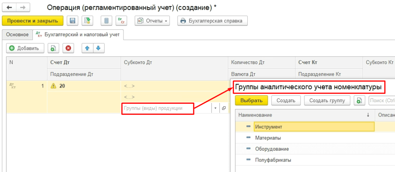Click Создать группу button
This screenshot has width=395, height=172.
tap(327, 101)
